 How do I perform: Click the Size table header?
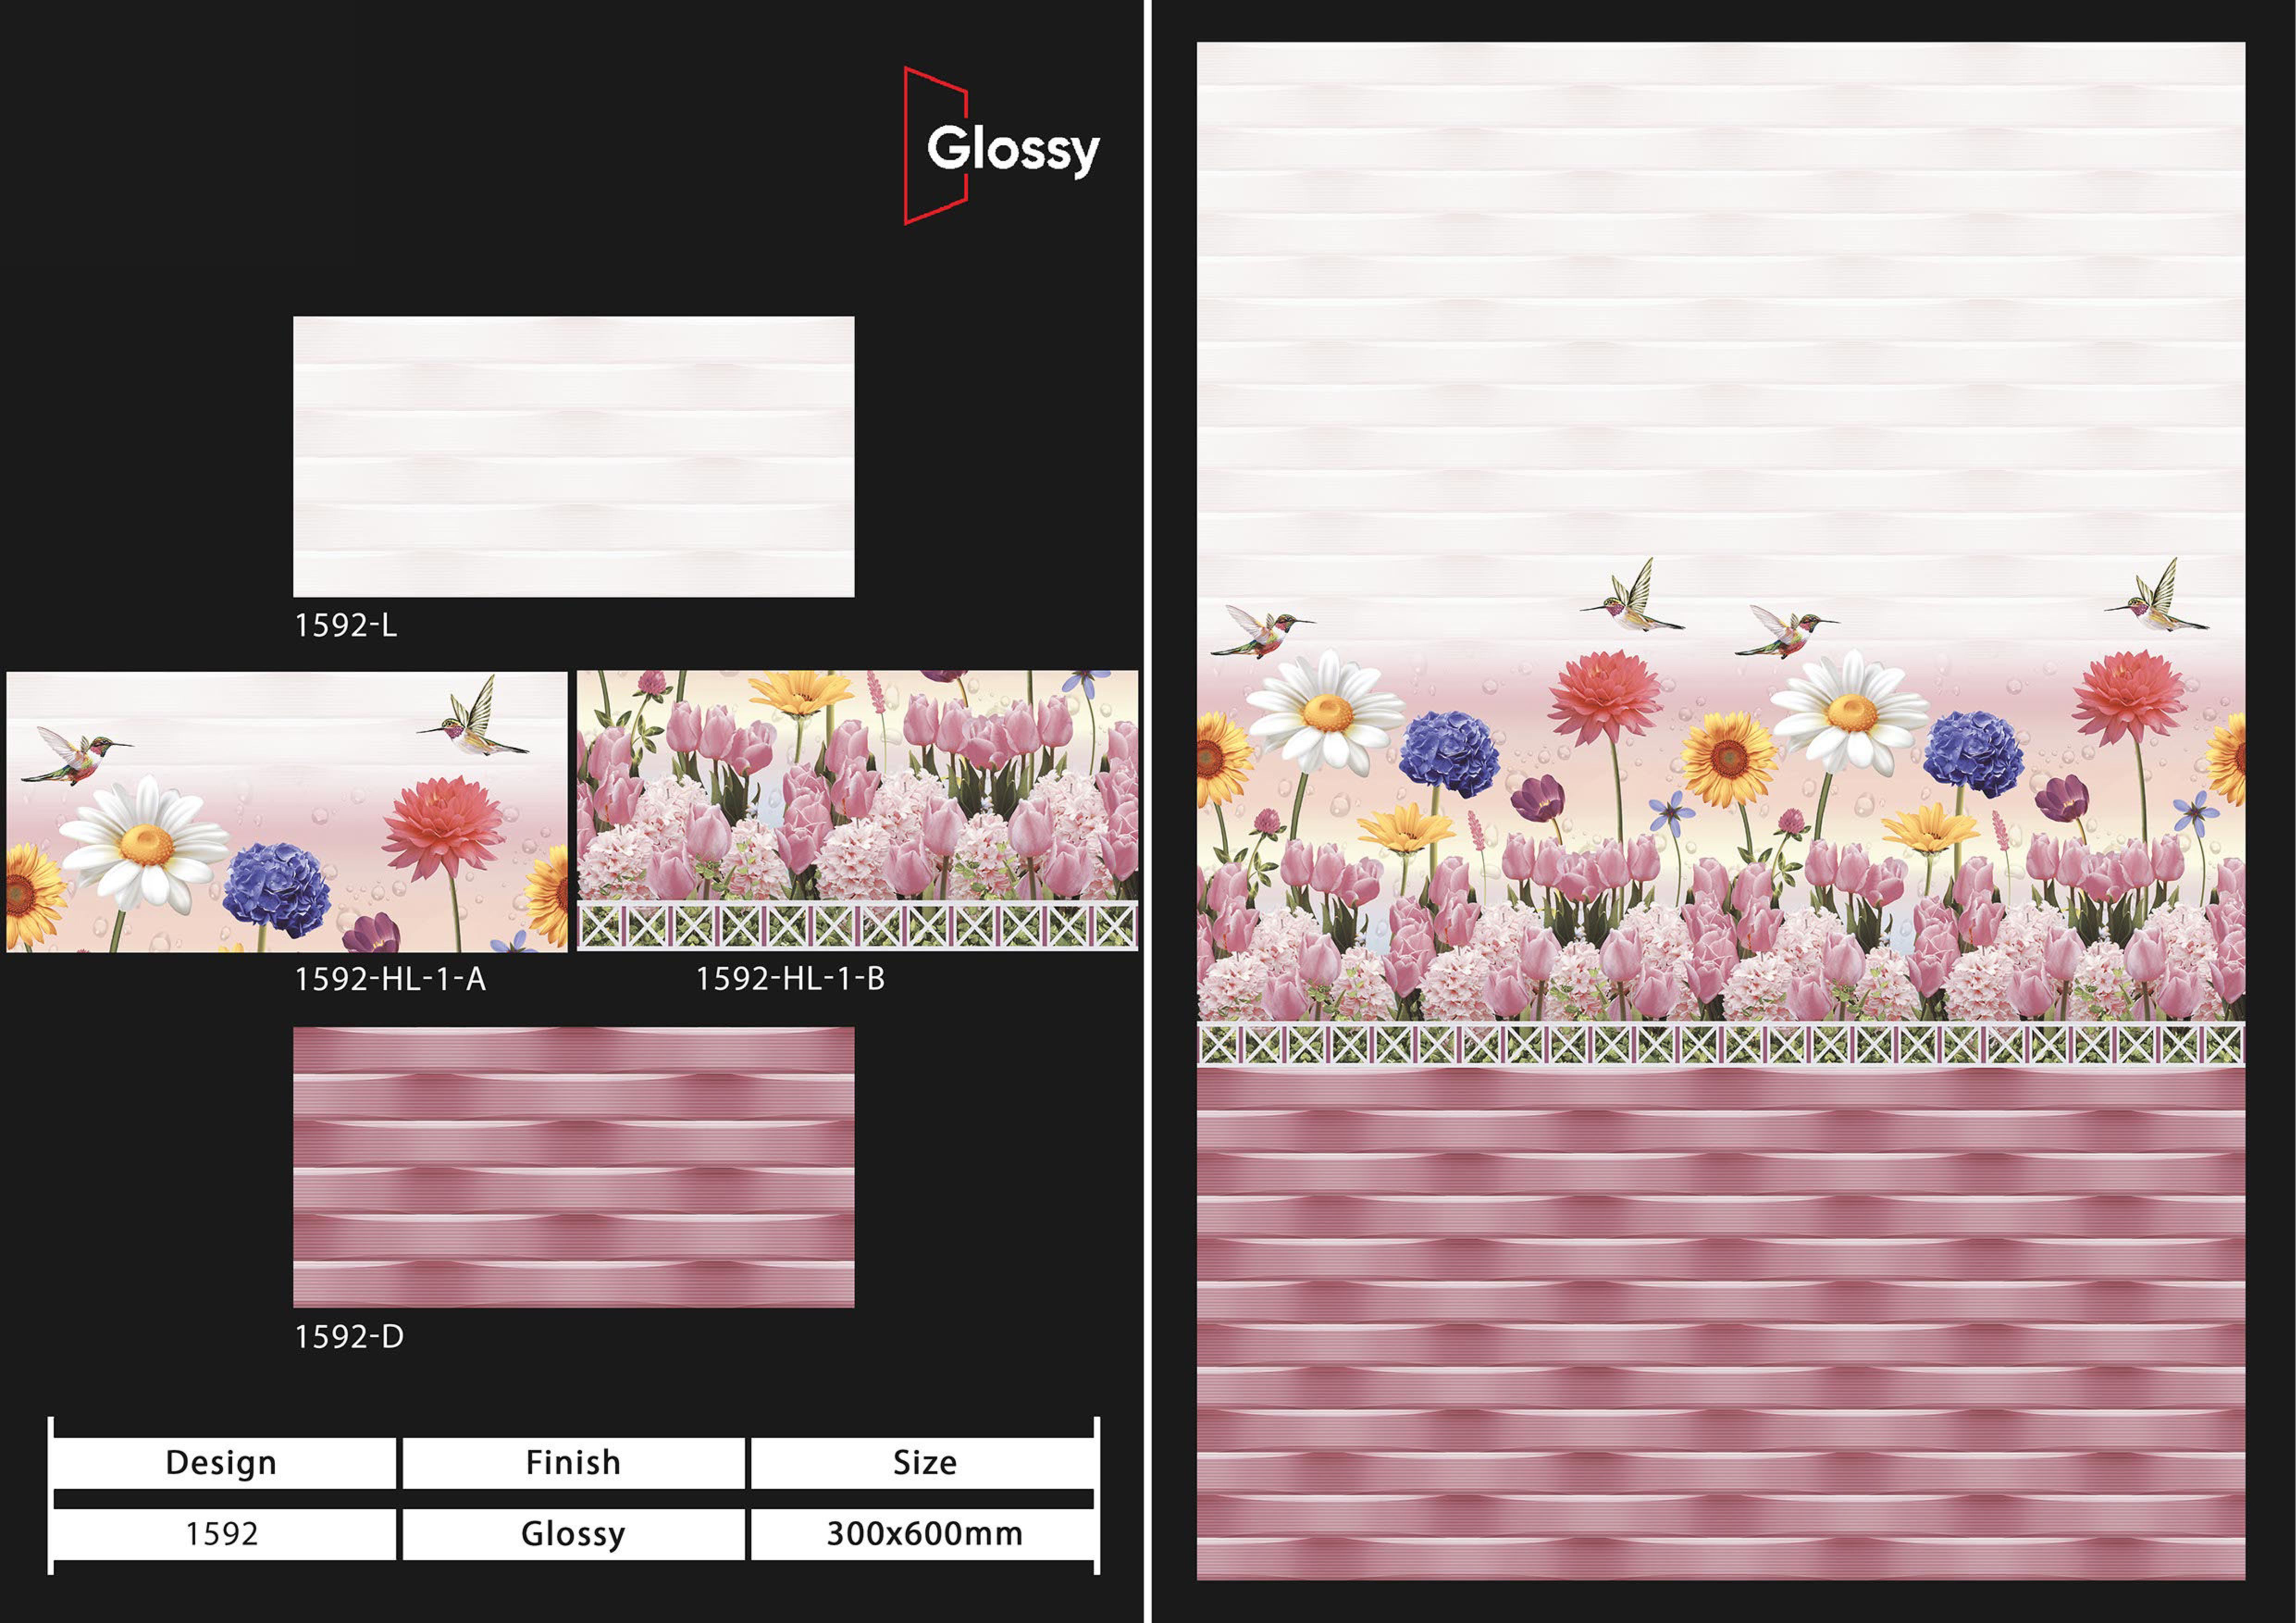click(x=924, y=1463)
